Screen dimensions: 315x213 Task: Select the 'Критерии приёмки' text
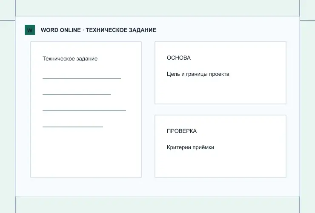tap(190, 147)
